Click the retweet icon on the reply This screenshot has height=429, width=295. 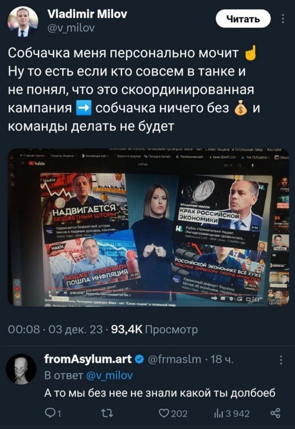(x=106, y=413)
